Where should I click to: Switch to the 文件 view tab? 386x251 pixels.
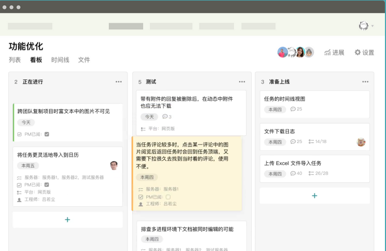coord(84,59)
